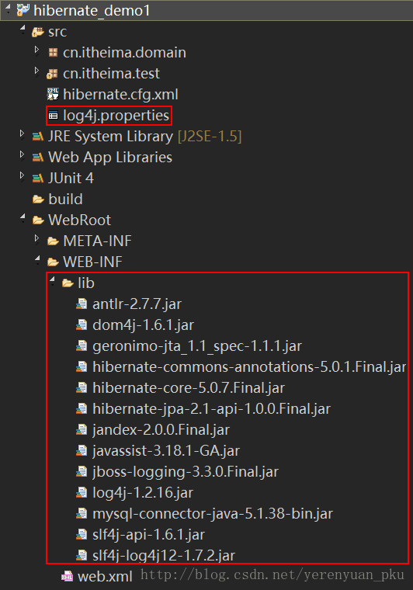413x590 pixels.
Task: Select the src label
Action: 57,32
